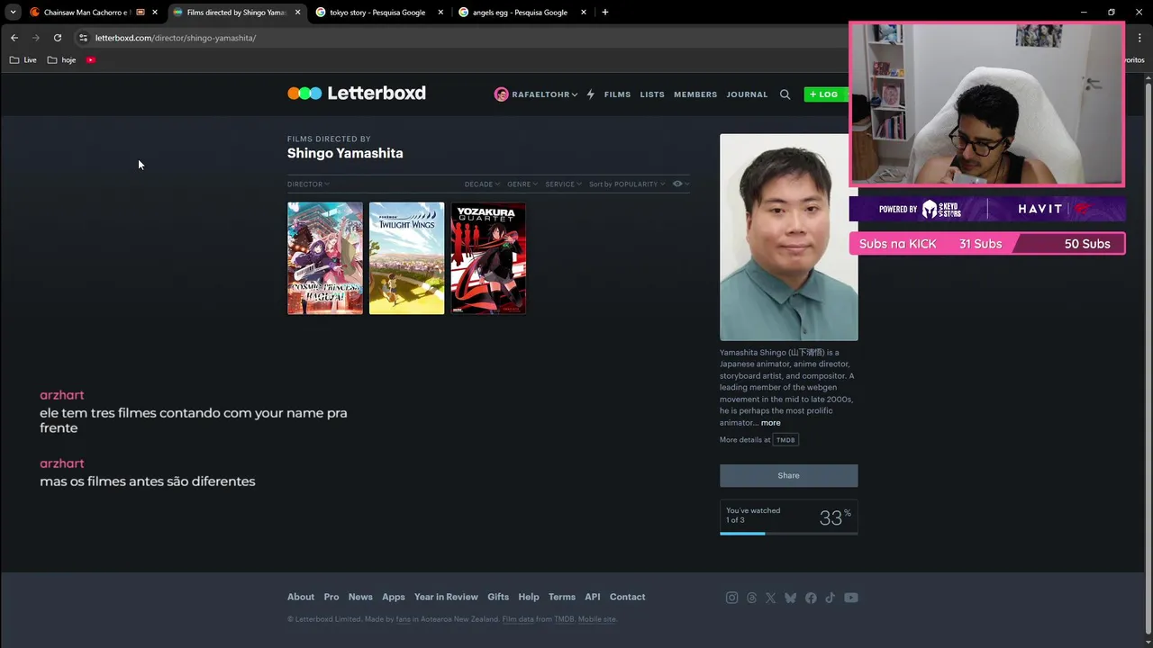Open a new browser tab
The height and width of the screenshot is (648, 1153).
pyautogui.click(x=604, y=13)
